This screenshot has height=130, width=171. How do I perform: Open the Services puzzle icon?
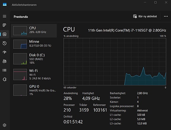click(x=4, y=79)
